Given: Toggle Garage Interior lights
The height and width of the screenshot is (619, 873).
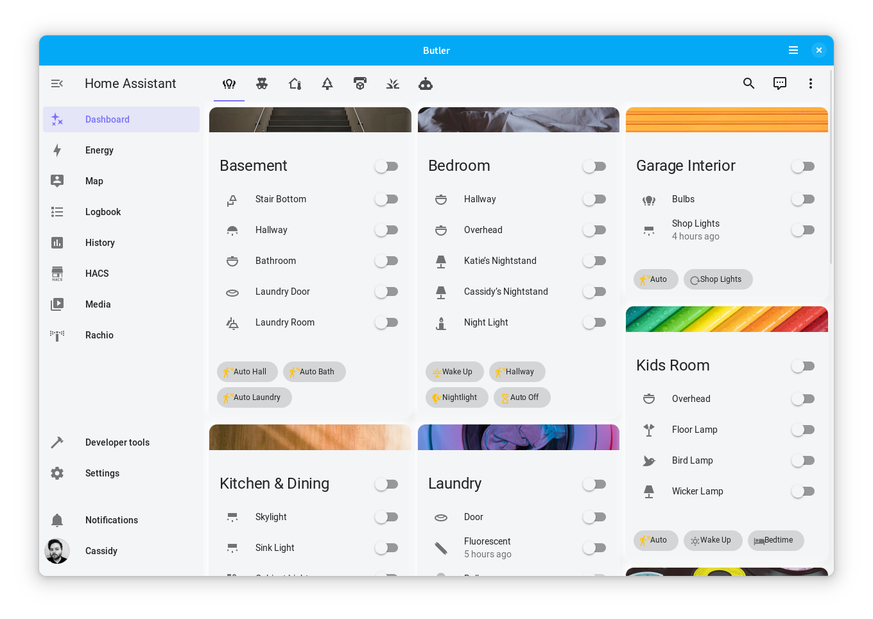Looking at the screenshot, I should click(803, 166).
